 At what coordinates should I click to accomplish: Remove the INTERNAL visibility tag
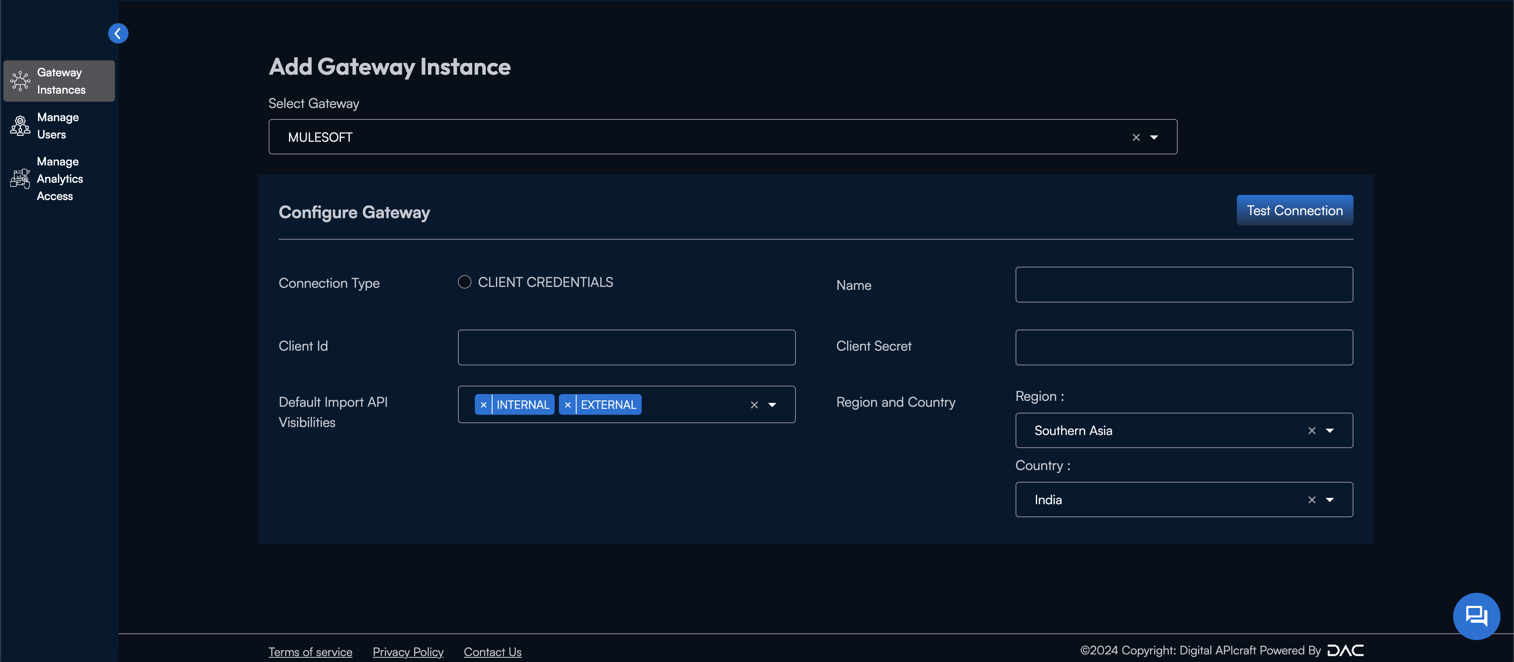coord(483,404)
